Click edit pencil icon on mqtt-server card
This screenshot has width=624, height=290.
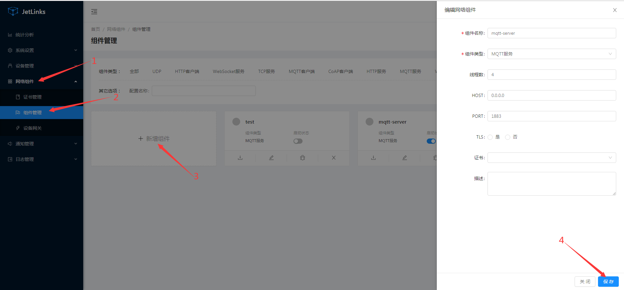click(405, 158)
